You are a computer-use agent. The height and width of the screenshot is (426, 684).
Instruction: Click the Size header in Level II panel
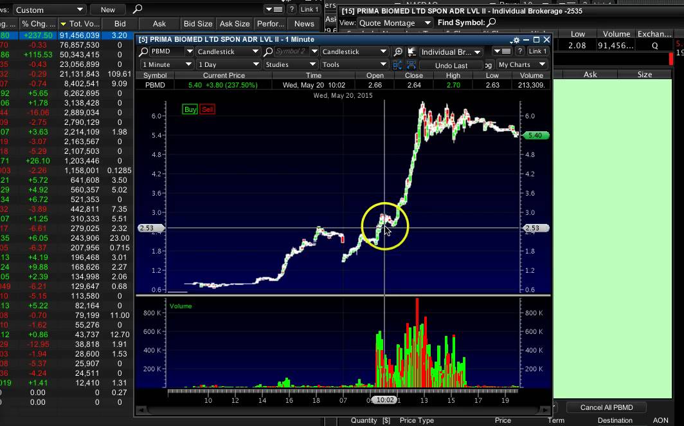[645, 75]
